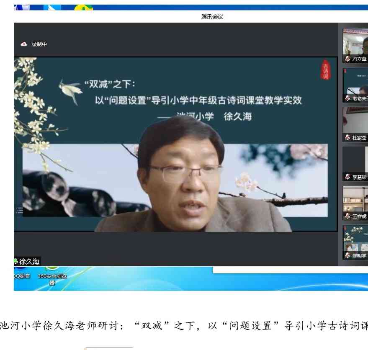This screenshot has height=350, width=368.
Task: Open the slide outline list icon
Action: click(x=19, y=211)
